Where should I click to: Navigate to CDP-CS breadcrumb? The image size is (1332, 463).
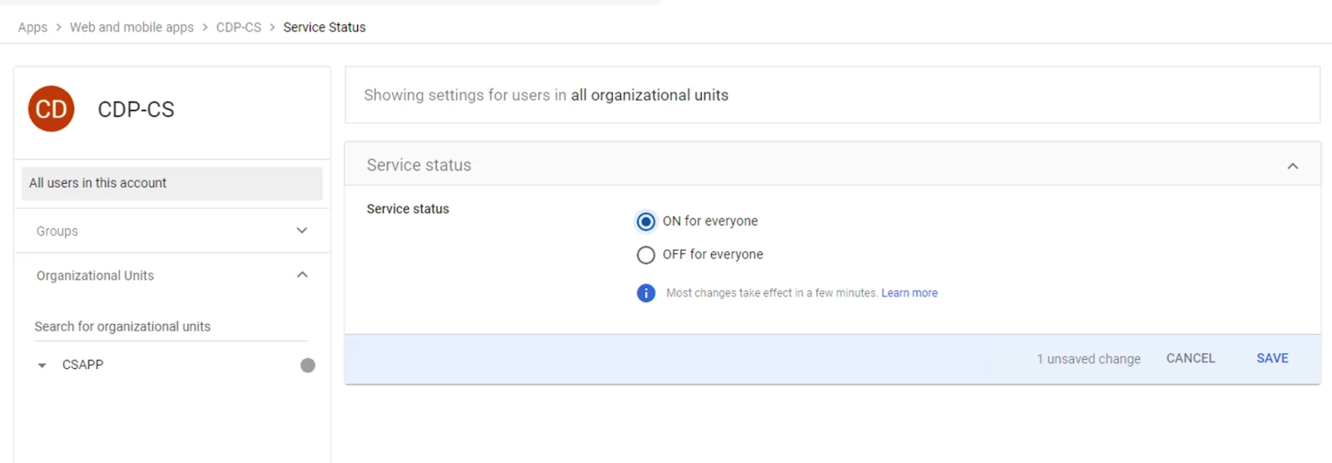coord(239,27)
